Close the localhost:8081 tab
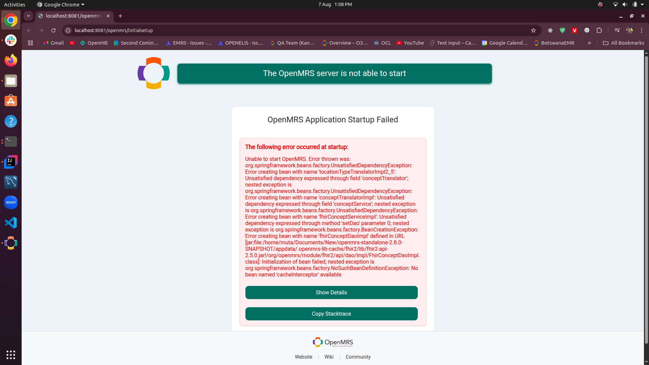 click(108, 16)
